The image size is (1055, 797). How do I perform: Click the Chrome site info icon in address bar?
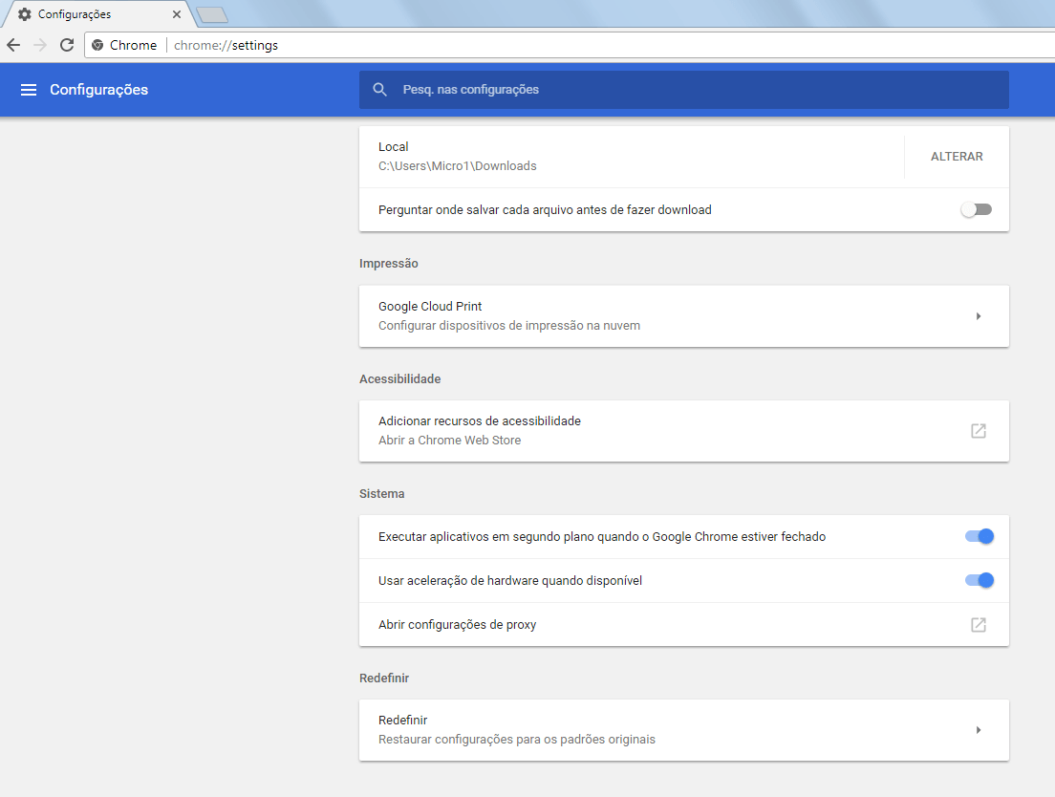97,45
